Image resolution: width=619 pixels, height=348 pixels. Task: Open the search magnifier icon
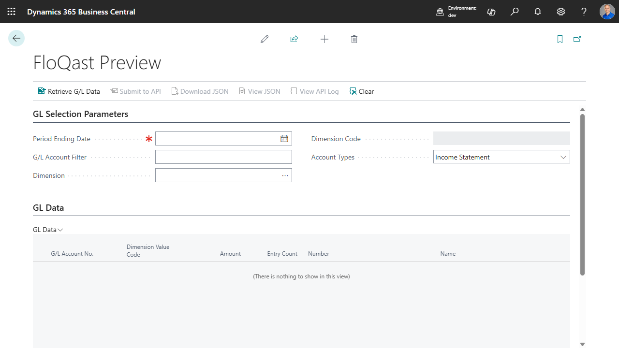tap(515, 12)
